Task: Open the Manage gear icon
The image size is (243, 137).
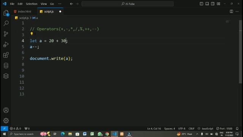Action: [x=6, y=121]
